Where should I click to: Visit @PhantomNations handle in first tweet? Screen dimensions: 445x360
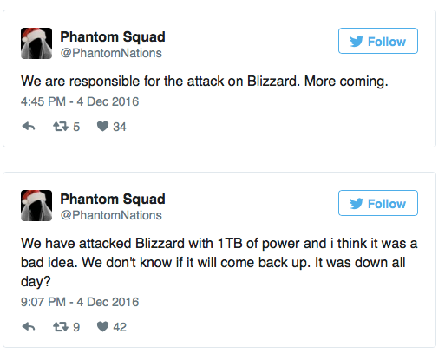coord(111,53)
